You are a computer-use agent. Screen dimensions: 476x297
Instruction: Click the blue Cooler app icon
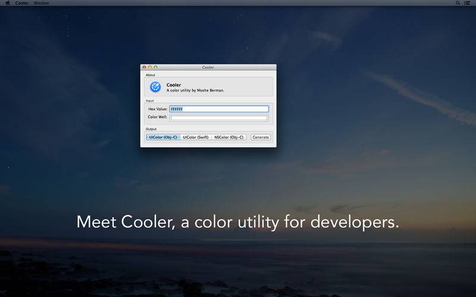click(x=155, y=87)
